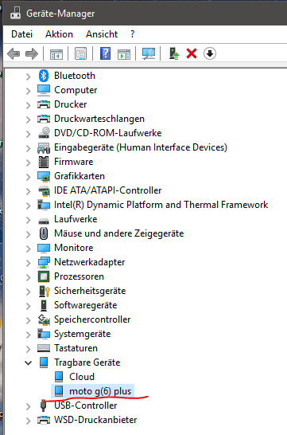Open the Aktion menu

click(59, 34)
